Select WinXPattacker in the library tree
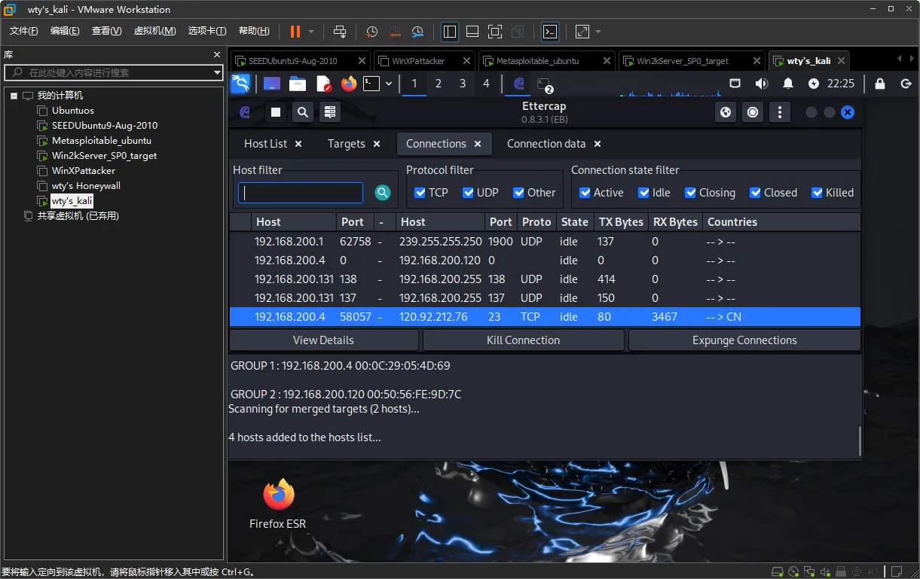 click(84, 171)
